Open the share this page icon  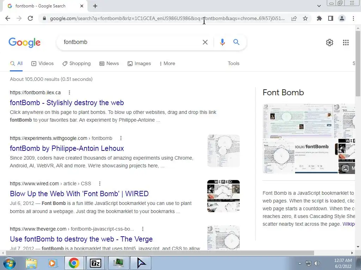pyautogui.click(x=294, y=18)
